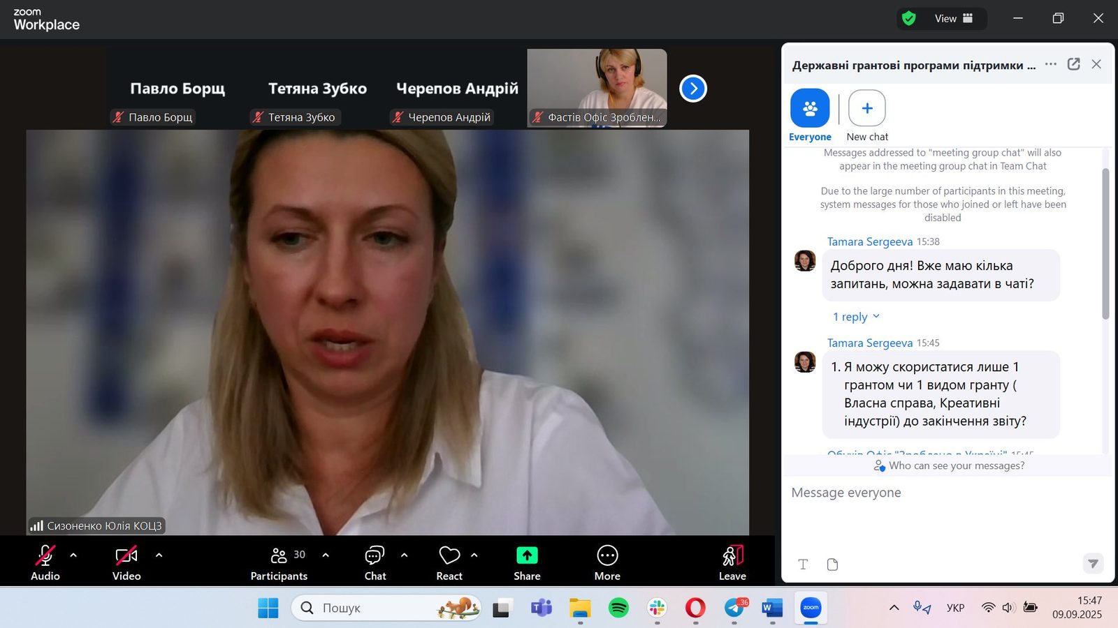Image resolution: width=1118 pixels, height=628 pixels.
Task: Start camera with the Video icon
Action: (x=126, y=555)
